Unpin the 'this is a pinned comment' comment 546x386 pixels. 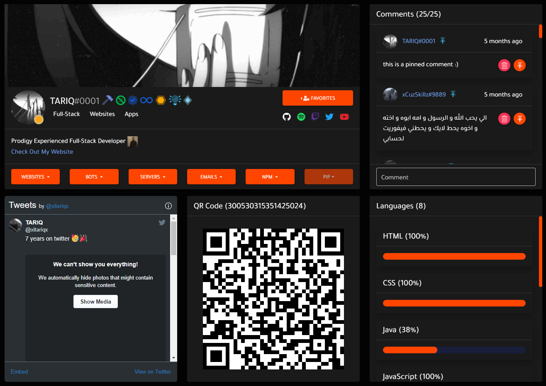point(519,65)
